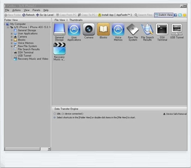
Task: Open the File menu
Action: click(x=7, y=10)
